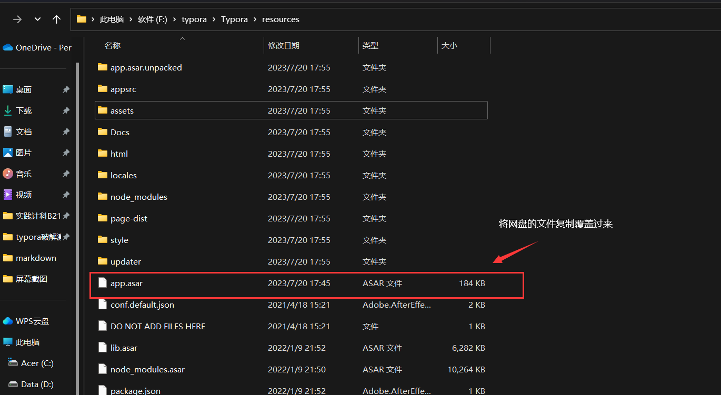This screenshot has height=395, width=721.
Task: Select the page-dist folder name
Action: point(129,218)
